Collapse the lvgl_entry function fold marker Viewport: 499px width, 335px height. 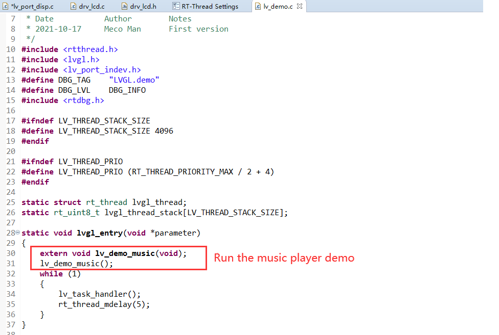pos(18,233)
